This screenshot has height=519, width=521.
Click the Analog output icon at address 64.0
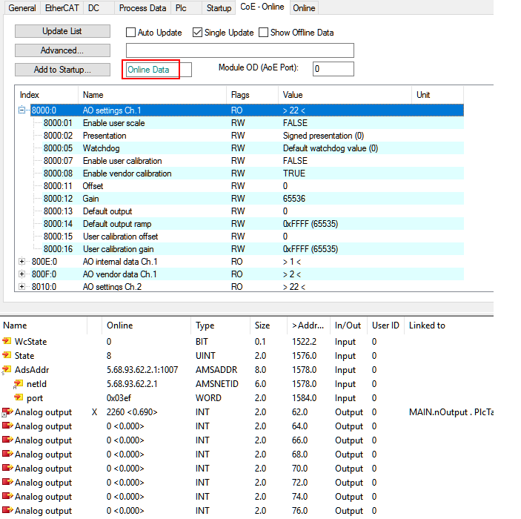(7, 426)
